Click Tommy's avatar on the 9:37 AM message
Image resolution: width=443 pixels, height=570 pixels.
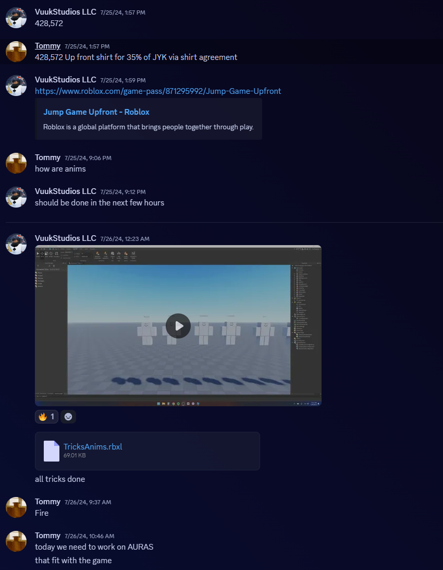[16, 507]
